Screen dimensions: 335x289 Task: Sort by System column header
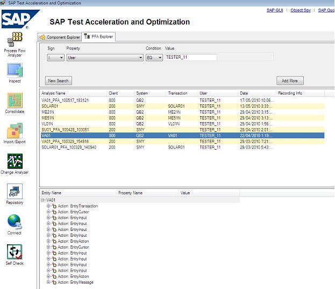pos(150,93)
